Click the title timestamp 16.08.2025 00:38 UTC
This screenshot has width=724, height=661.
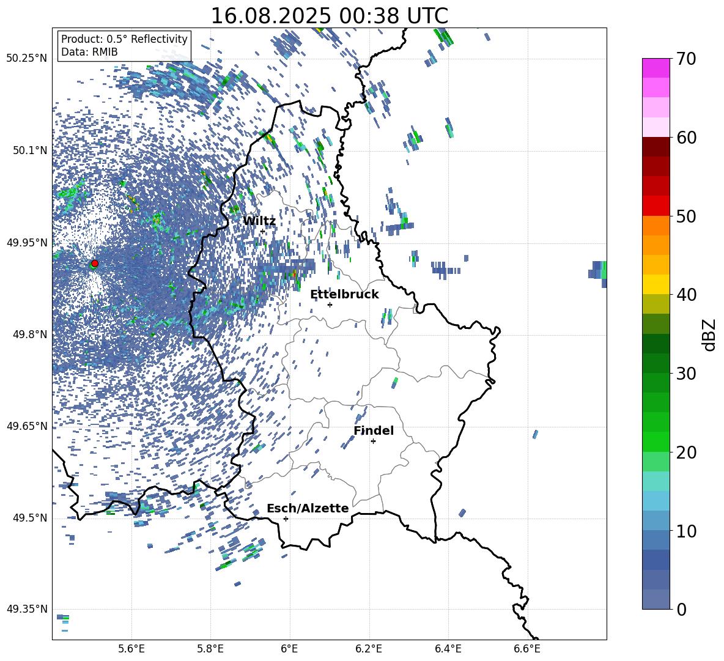click(329, 16)
